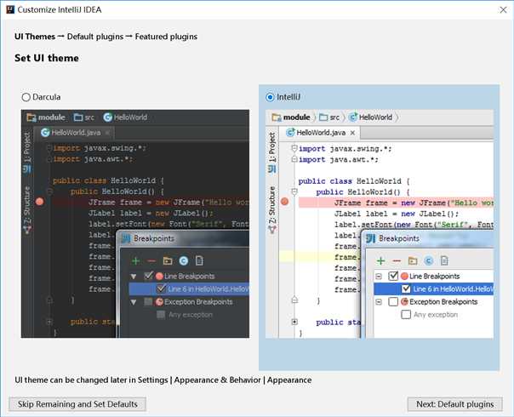This screenshot has height=417, width=514.
Task: Click red minus remove icon in IntelliJ preview
Action: click(397, 261)
